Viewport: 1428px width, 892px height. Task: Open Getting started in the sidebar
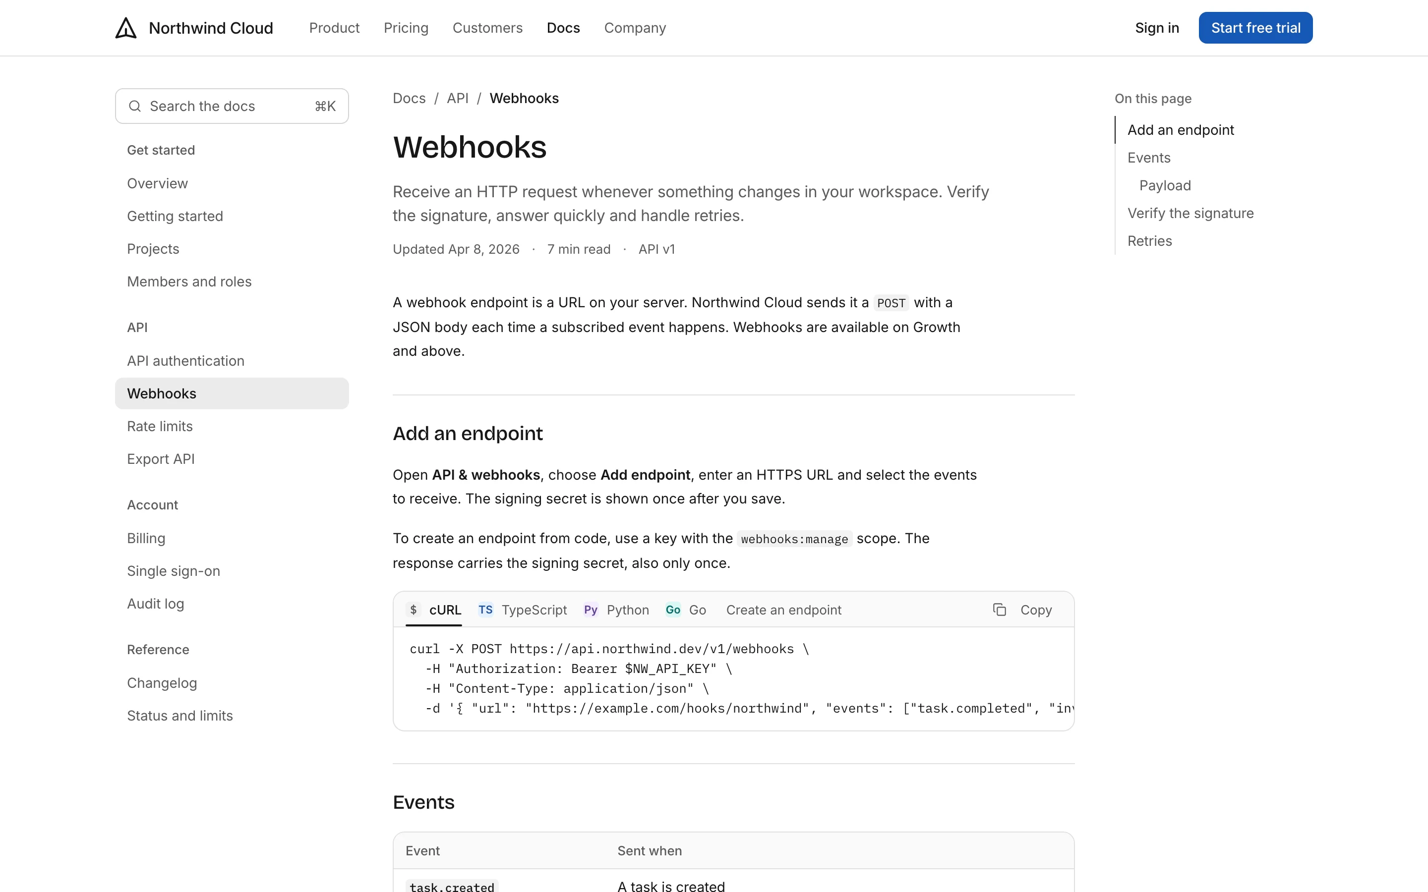(x=232, y=216)
